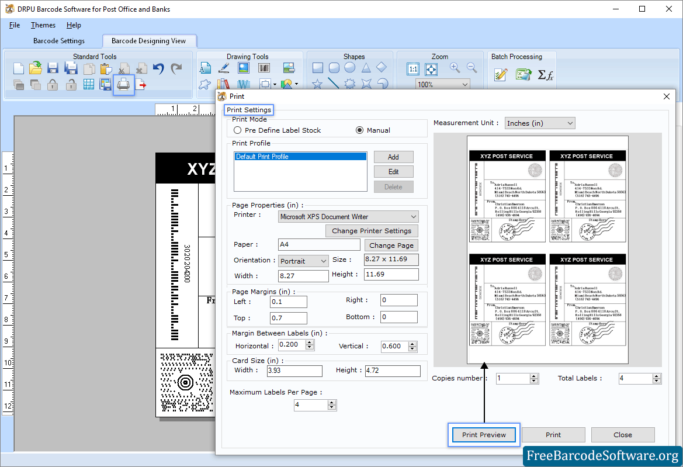The image size is (683, 467).
Task: Open the Themes menu
Action: tap(43, 25)
